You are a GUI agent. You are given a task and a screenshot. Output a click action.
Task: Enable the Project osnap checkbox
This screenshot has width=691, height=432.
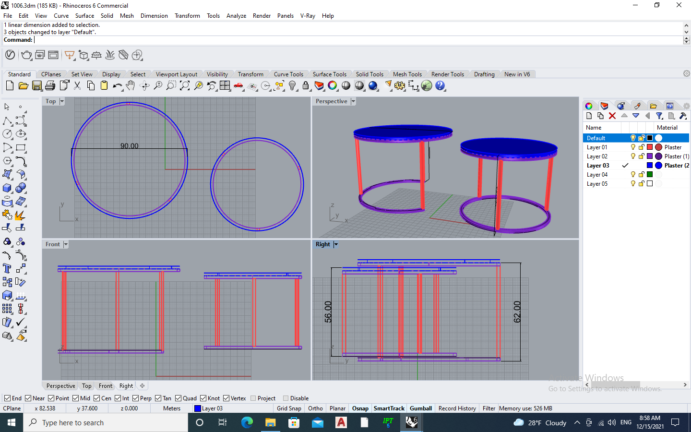coord(253,398)
